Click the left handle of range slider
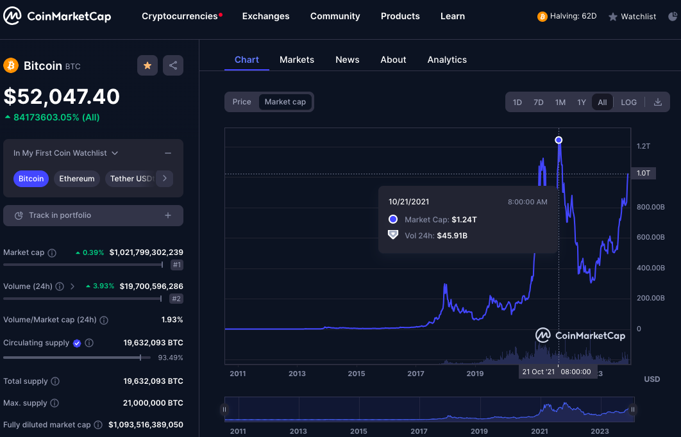This screenshot has width=681, height=437. pyautogui.click(x=224, y=409)
